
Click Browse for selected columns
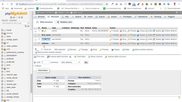pos(72,50)
